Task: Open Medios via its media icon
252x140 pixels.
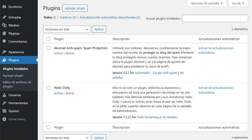Action: (x=4, y=25)
